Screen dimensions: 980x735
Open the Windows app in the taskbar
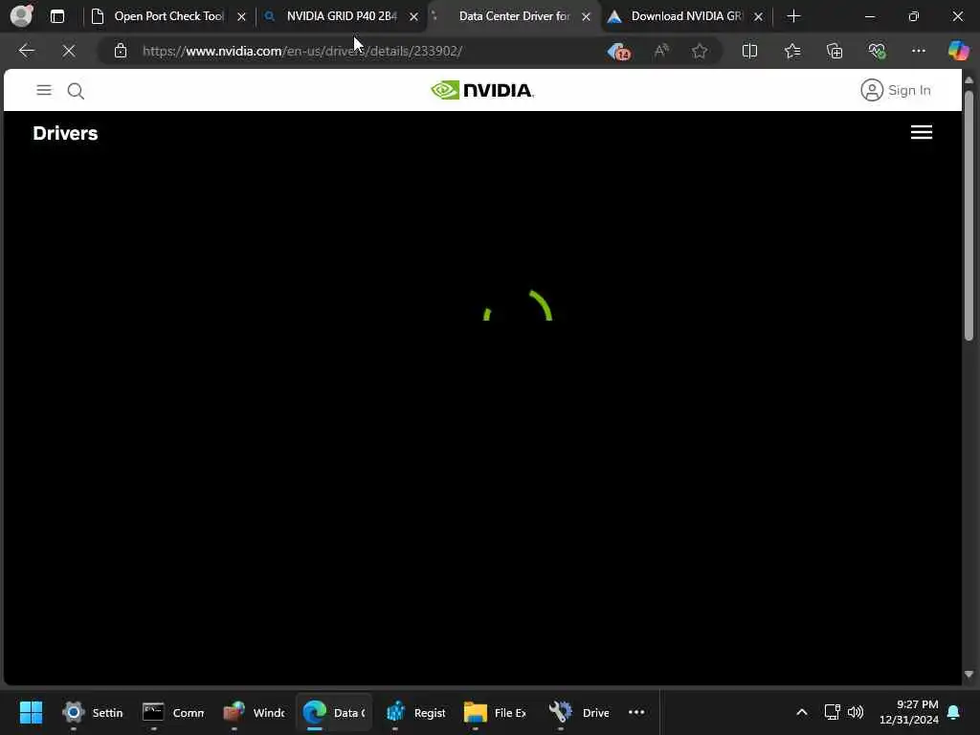coord(254,712)
